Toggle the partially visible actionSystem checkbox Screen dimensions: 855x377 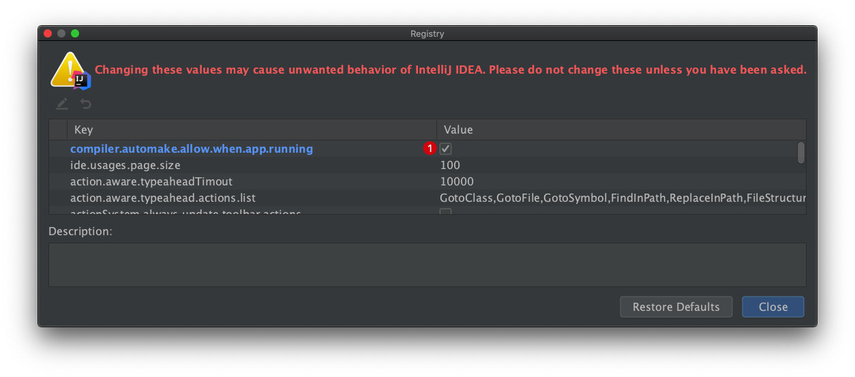445,212
